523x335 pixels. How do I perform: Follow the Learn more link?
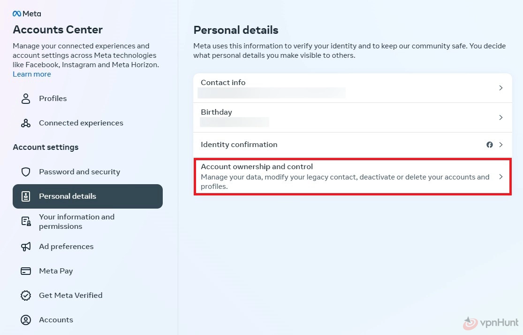pyautogui.click(x=32, y=74)
